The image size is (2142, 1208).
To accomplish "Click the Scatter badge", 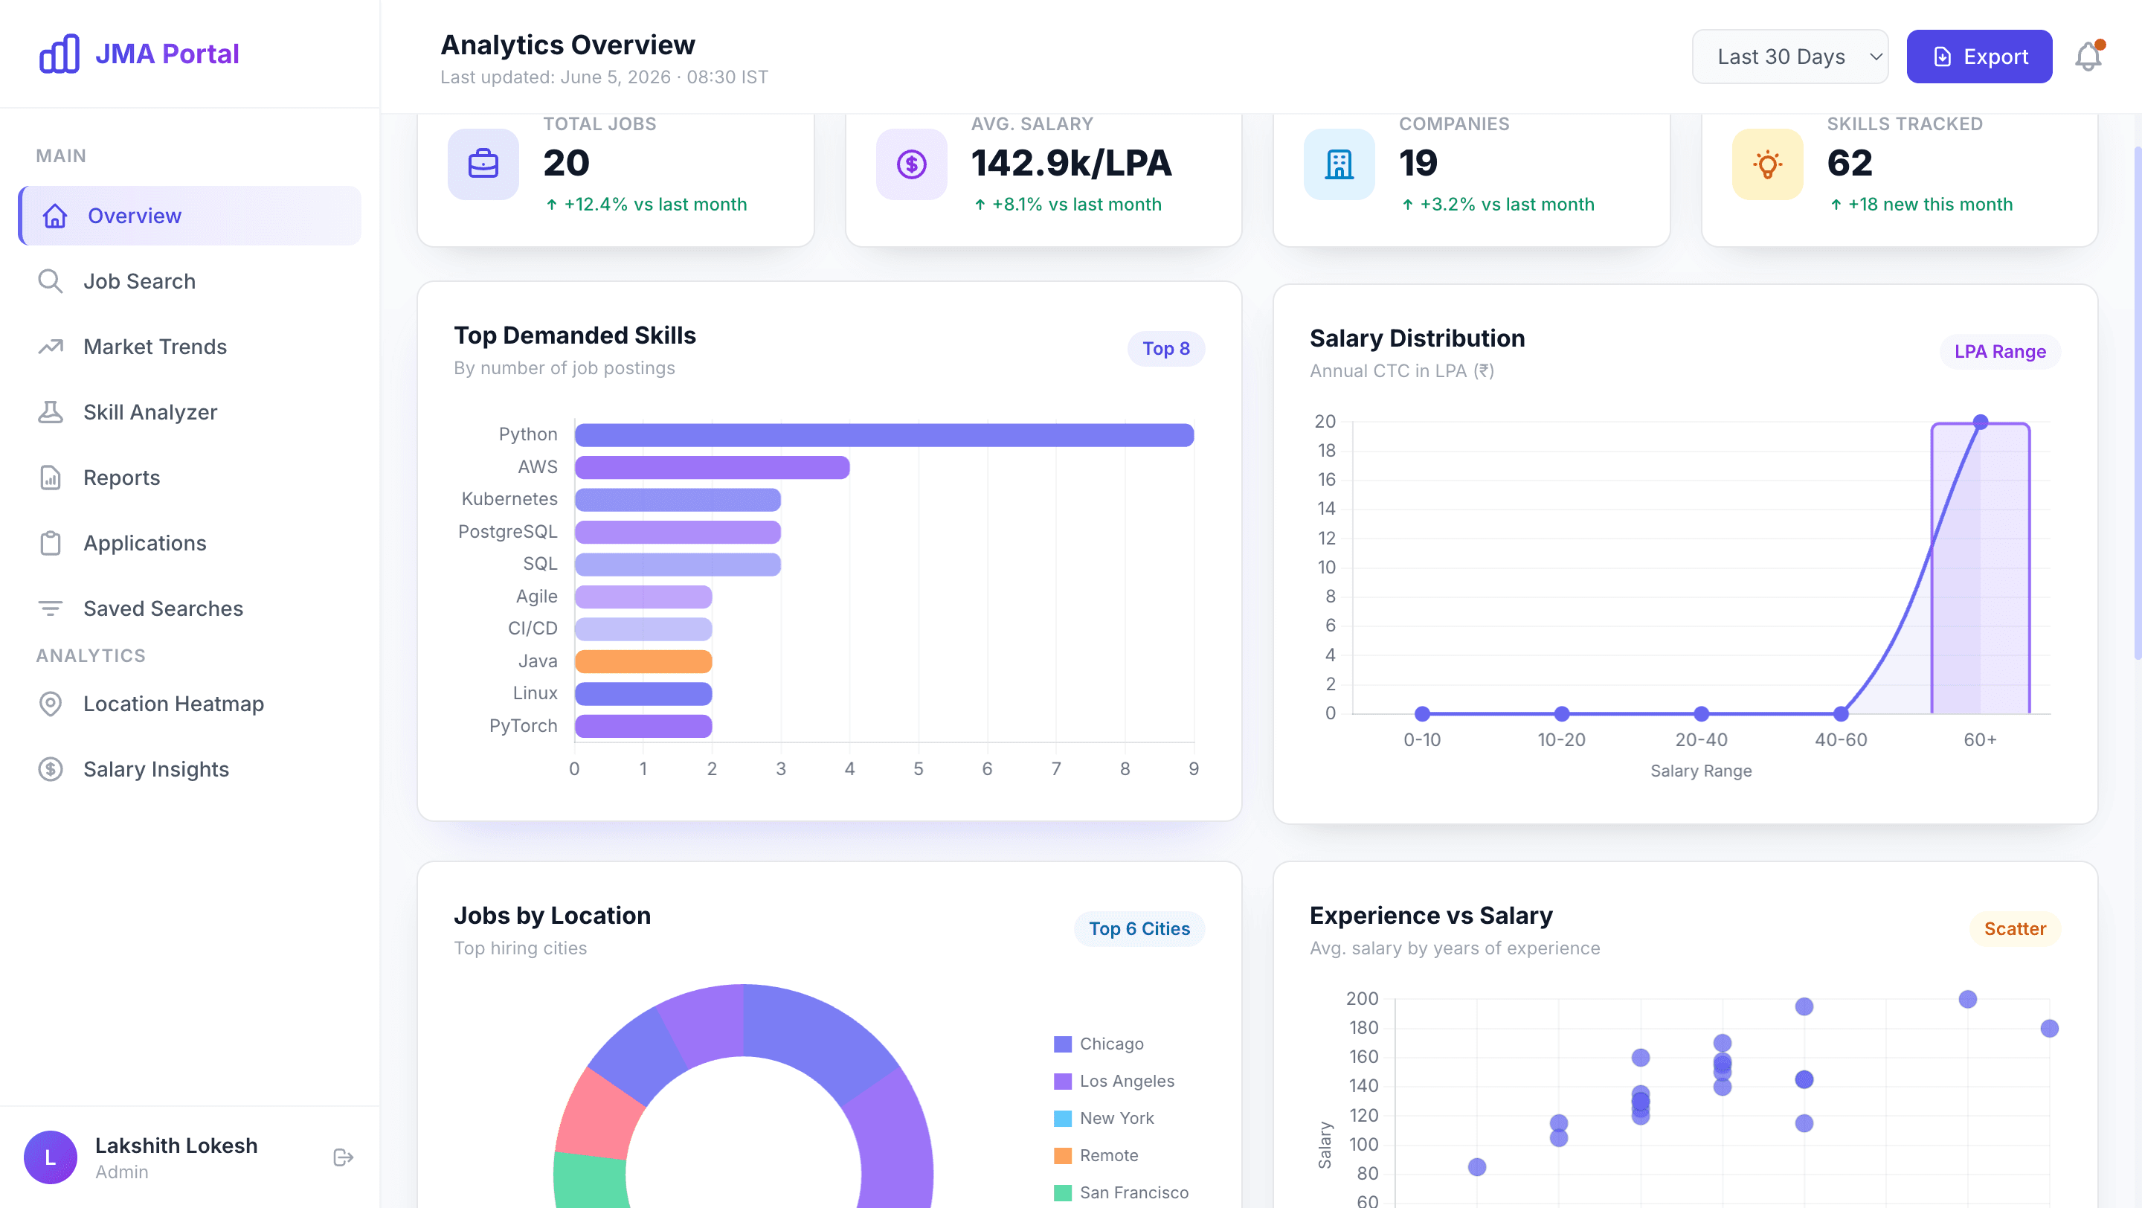I will pos(2015,928).
